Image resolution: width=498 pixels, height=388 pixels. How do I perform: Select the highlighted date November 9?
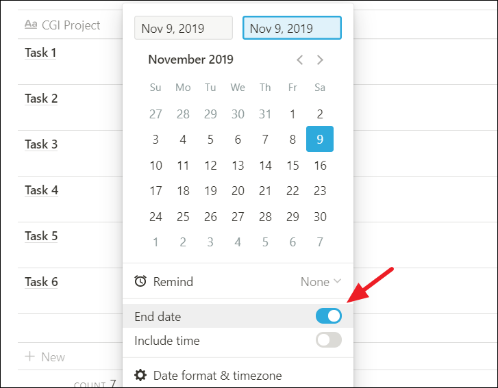pyautogui.click(x=320, y=139)
